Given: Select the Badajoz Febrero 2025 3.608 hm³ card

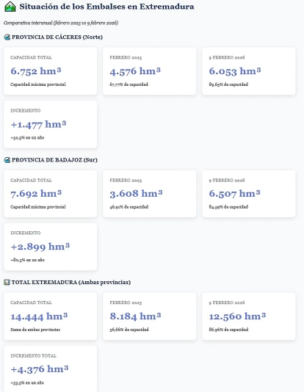Looking at the screenshot, I should click(x=150, y=194).
